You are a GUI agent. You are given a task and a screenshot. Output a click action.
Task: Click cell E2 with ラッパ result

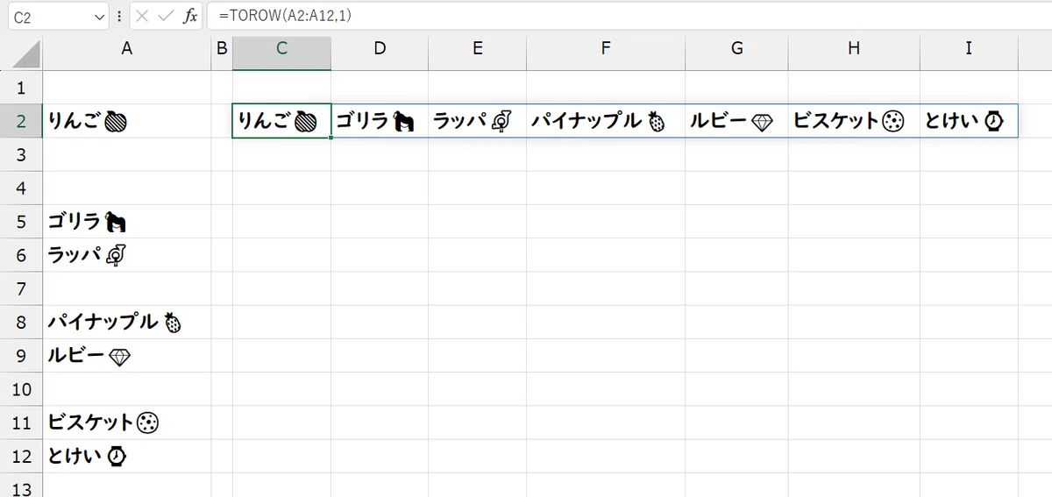point(478,121)
